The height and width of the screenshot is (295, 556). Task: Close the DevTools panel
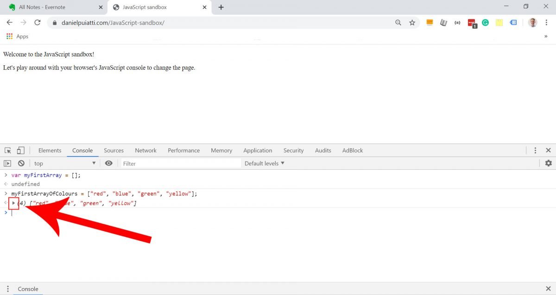(x=549, y=150)
